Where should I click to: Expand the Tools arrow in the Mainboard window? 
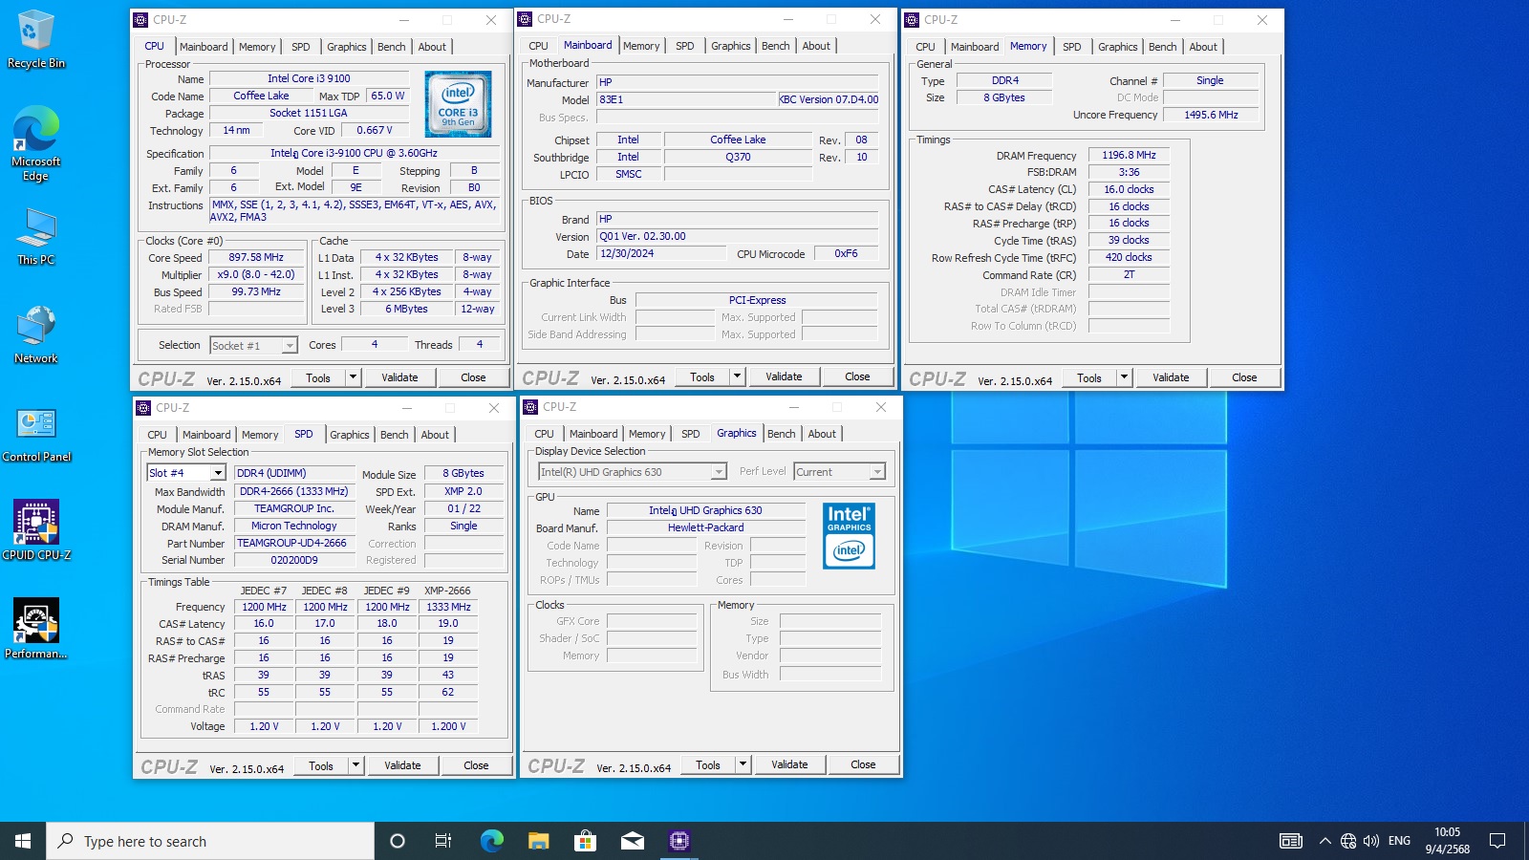pyautogui.click(x=736, y=376)
